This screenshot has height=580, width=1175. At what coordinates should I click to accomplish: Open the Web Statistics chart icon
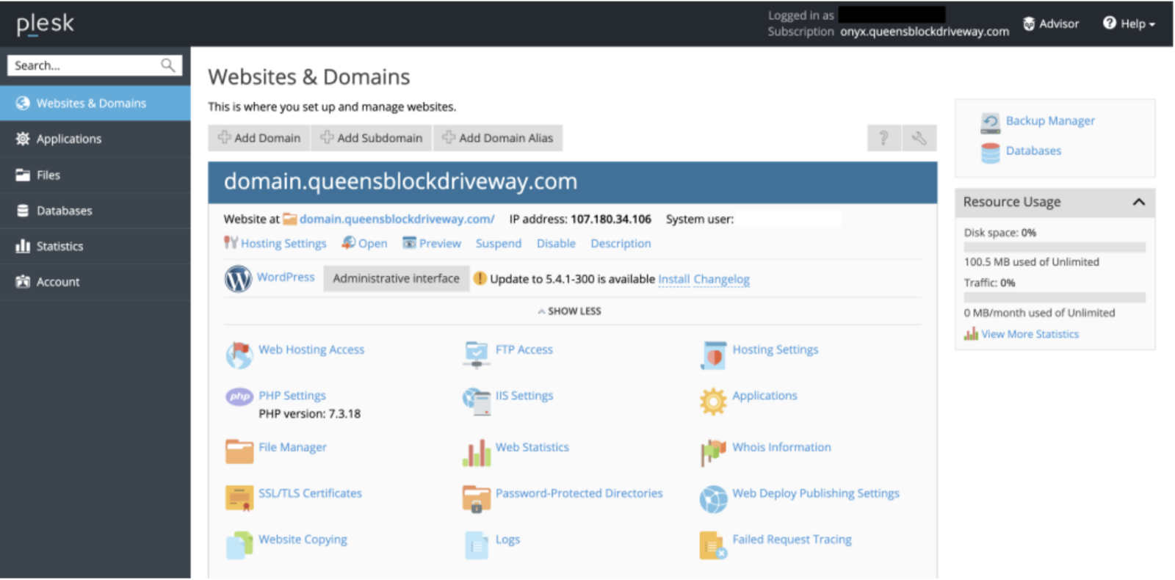(477, 452)
